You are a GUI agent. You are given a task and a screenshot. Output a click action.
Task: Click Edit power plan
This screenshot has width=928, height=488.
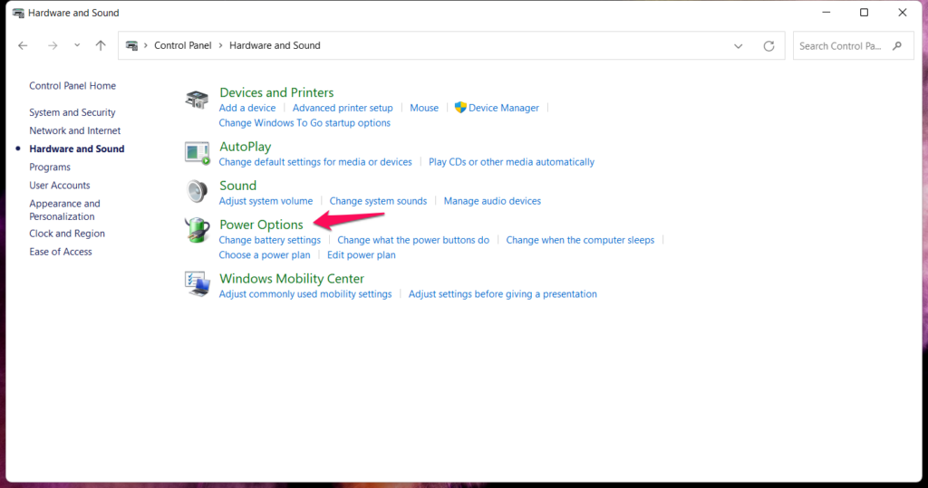361,255
